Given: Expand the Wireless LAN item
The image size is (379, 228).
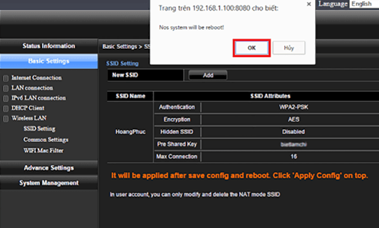Looking at the screenshot, I should (x=29, y=118).
